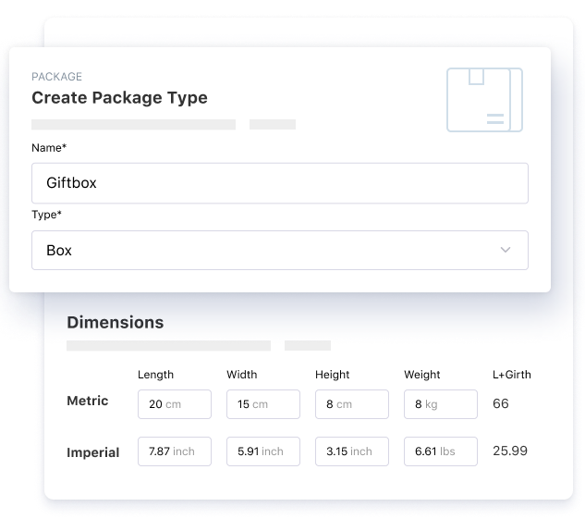Click the Imperial row label
585x519 pixels.
tap(93, 452)
